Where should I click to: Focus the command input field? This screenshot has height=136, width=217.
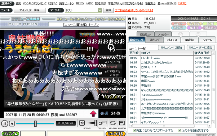point(33,134)
